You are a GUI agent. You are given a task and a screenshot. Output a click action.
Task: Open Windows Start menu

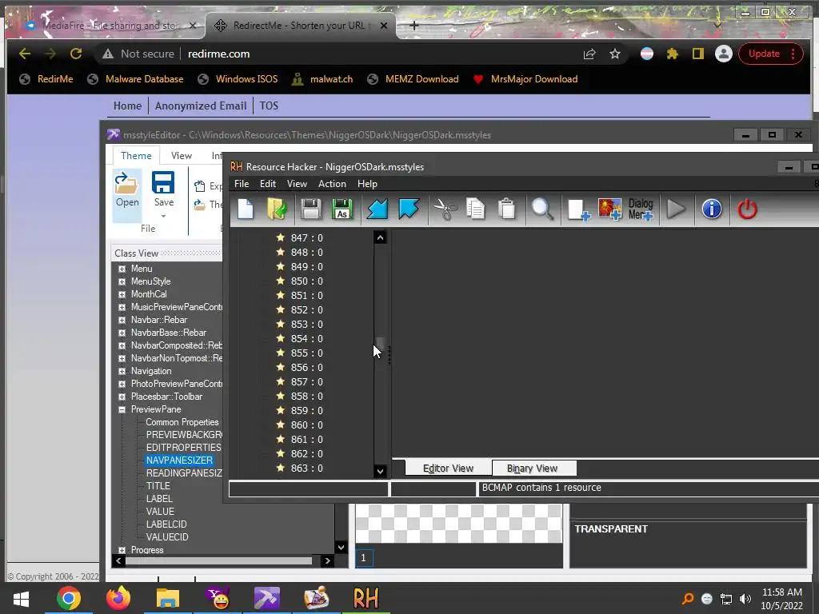pyautogui.click(x=21, y=599)
